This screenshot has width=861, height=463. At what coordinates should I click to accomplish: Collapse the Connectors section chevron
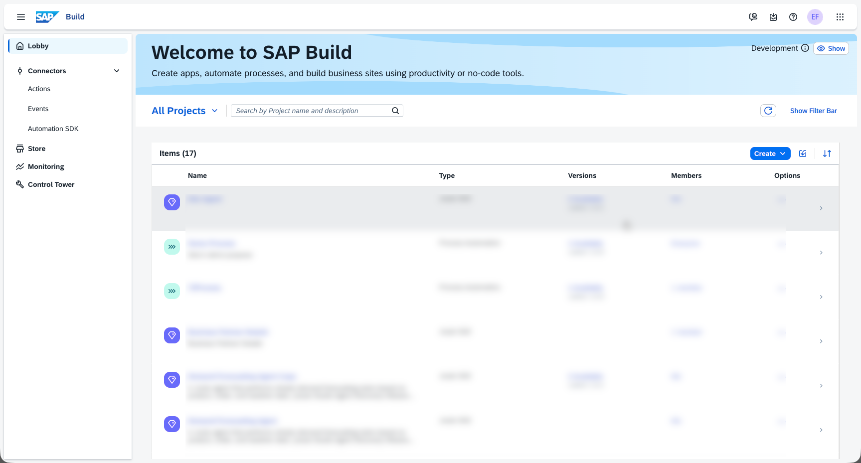coord(117,71)
